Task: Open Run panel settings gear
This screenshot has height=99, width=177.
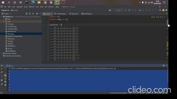Action: pos(163,65)
